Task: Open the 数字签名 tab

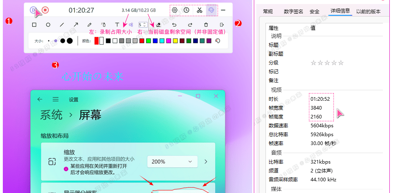Action: pyautogui.click(x=293, y=12)
